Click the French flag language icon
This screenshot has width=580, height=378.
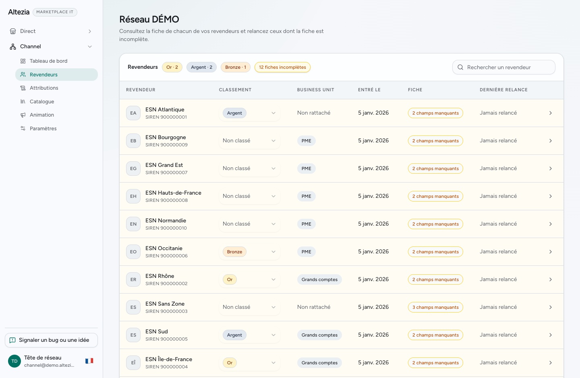(x=89, y=361)
